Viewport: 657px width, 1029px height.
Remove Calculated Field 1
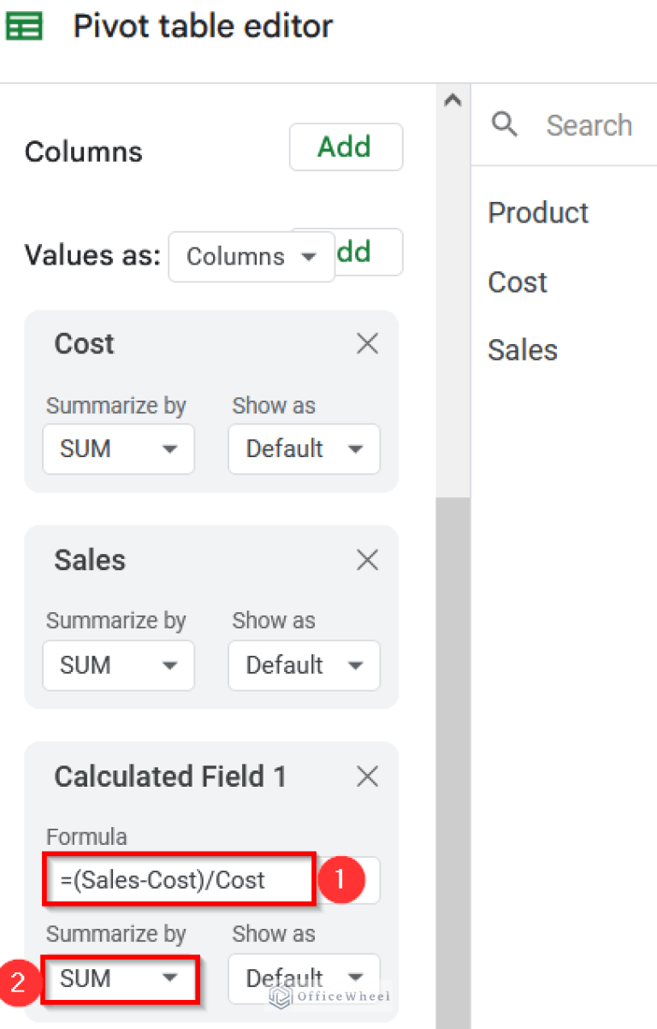tap(367, 776)
